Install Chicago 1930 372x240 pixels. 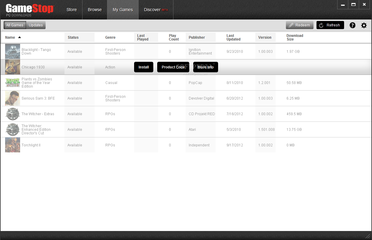coord(144,67)
